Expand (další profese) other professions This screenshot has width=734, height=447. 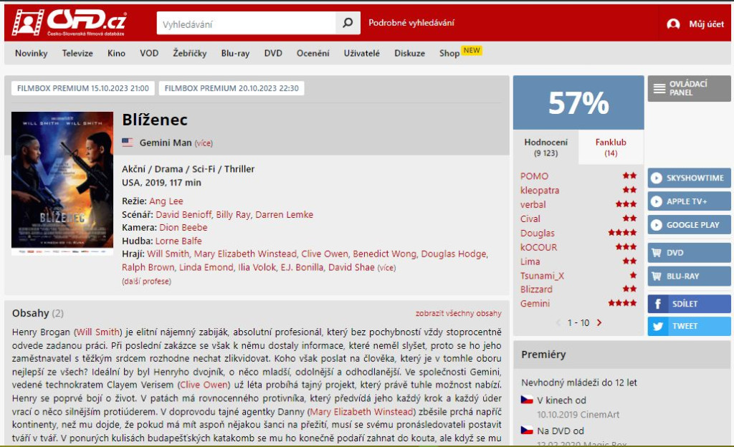(x=146, y=282)
